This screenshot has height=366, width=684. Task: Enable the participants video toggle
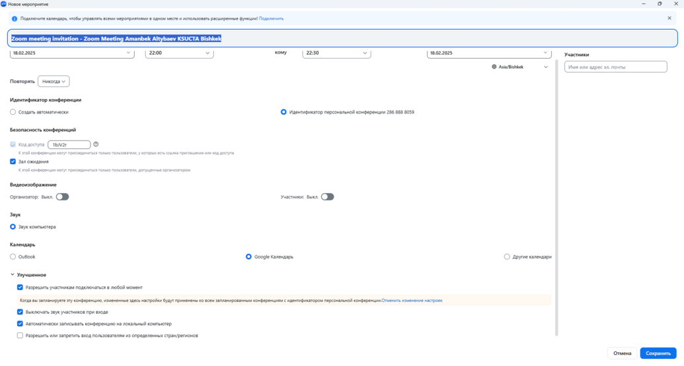pos(327,197)
